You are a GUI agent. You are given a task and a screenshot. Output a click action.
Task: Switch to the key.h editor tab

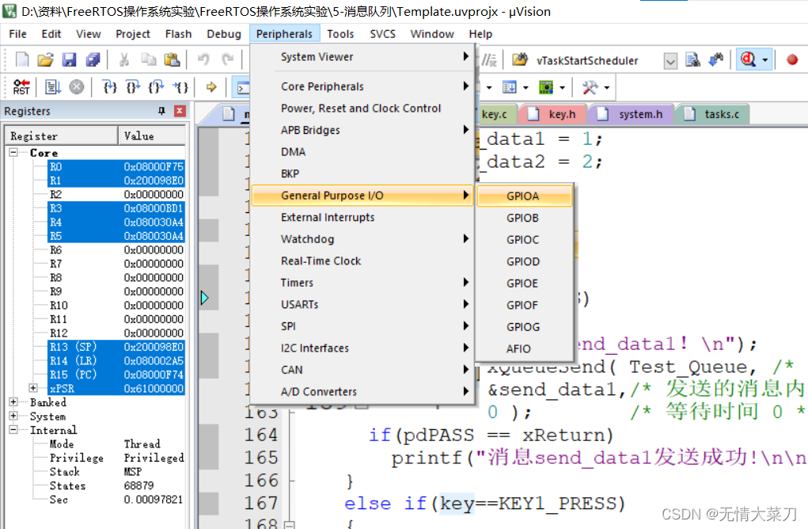click(552, 114)
